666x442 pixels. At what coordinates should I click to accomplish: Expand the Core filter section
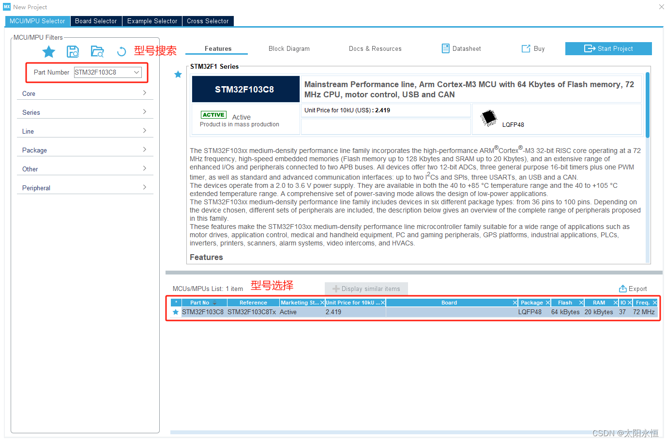85,93
